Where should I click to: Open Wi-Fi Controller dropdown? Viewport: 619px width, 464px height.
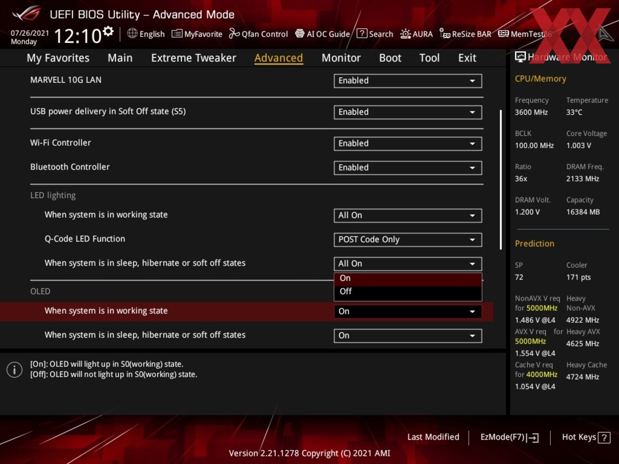click(408, 143)
